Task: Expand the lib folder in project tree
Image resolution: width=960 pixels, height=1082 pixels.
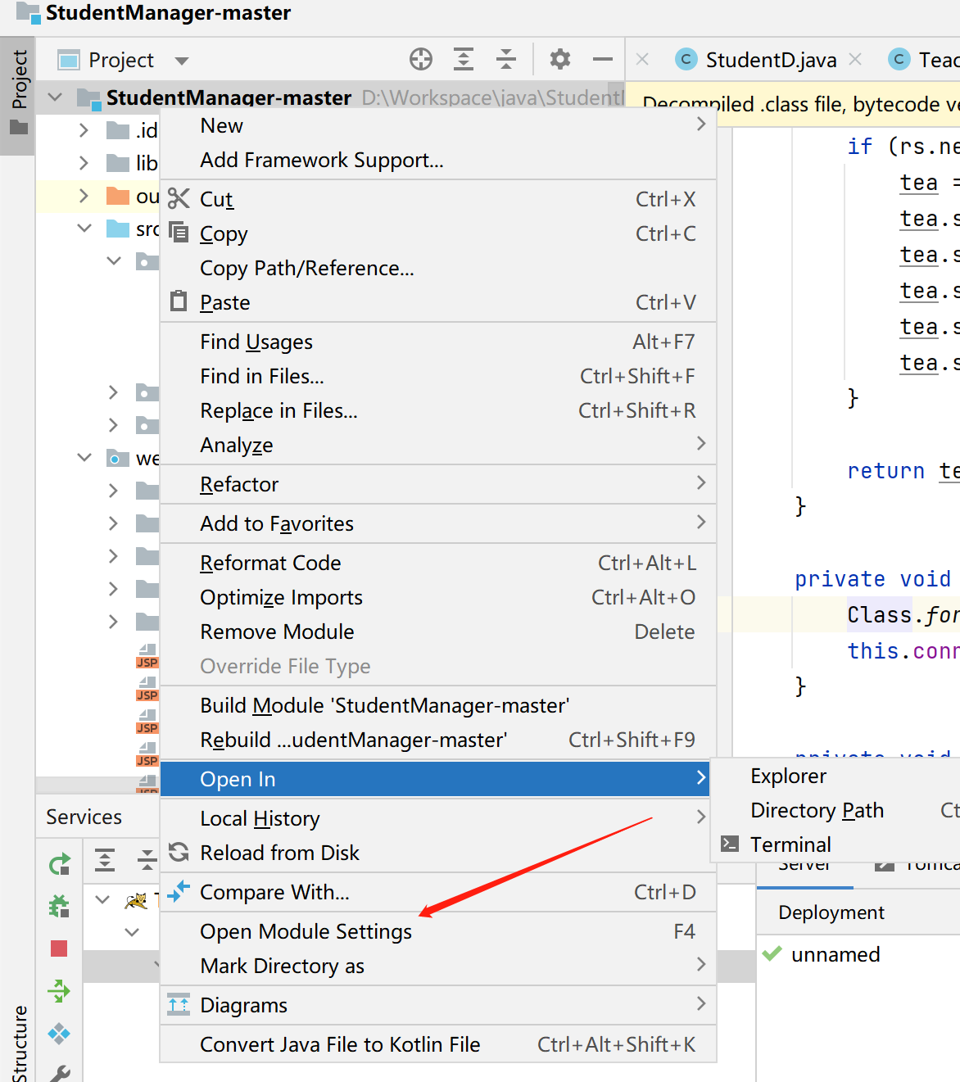Action: pyautogui.click(x=84, y=163)
